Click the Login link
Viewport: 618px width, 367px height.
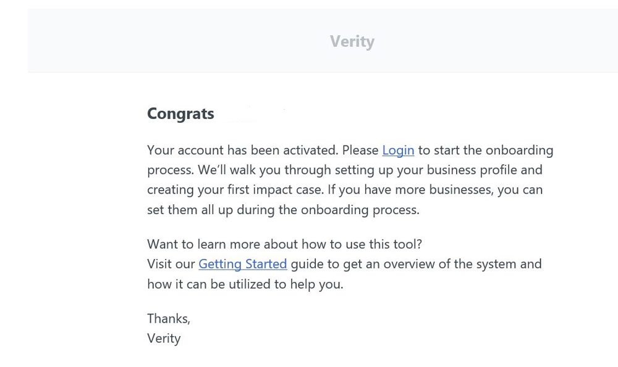pos(398,151)
